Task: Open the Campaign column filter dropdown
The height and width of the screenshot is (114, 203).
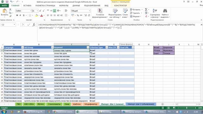Action: pos(23,47)
